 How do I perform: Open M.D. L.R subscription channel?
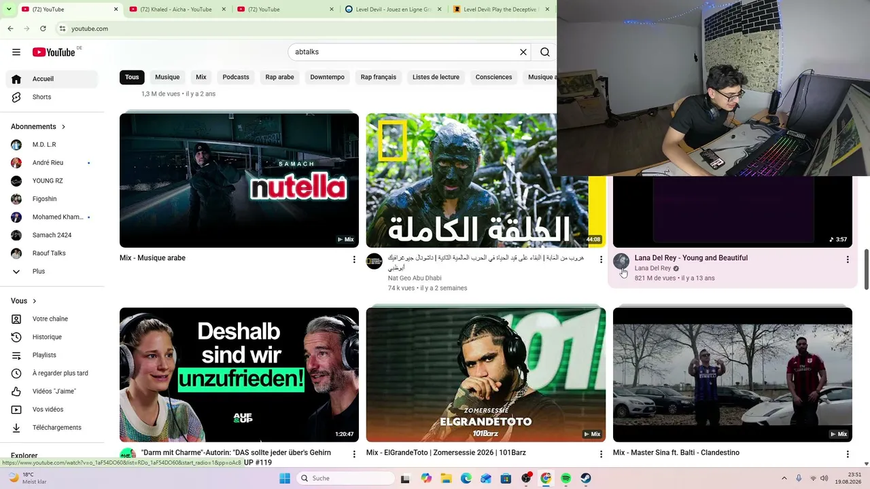52,145
